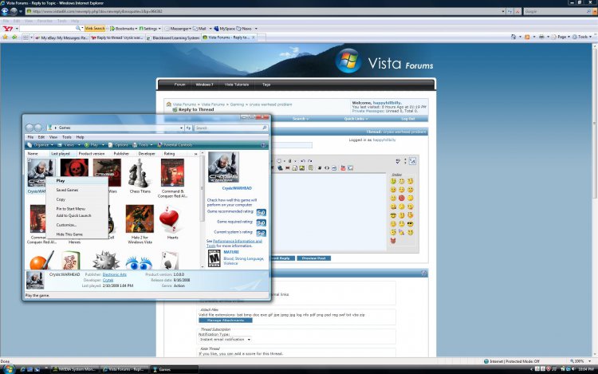598x374 pixels.
Task: Click the Log Out link
Action: [407, 119]
